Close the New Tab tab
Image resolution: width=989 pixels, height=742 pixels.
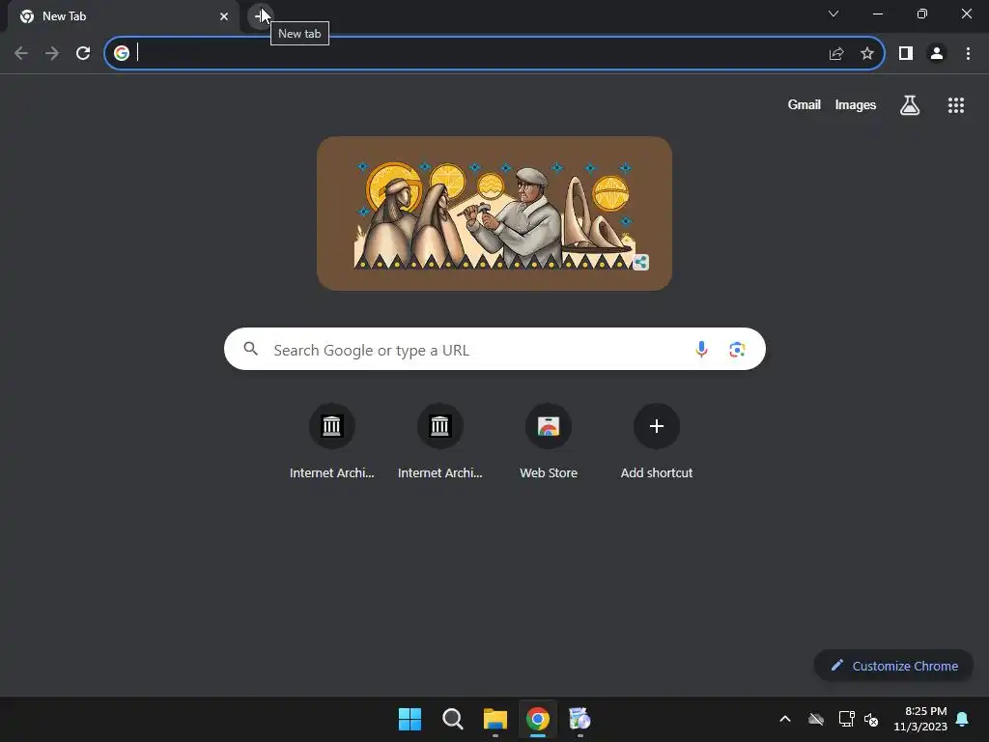(x=224, y=16)
